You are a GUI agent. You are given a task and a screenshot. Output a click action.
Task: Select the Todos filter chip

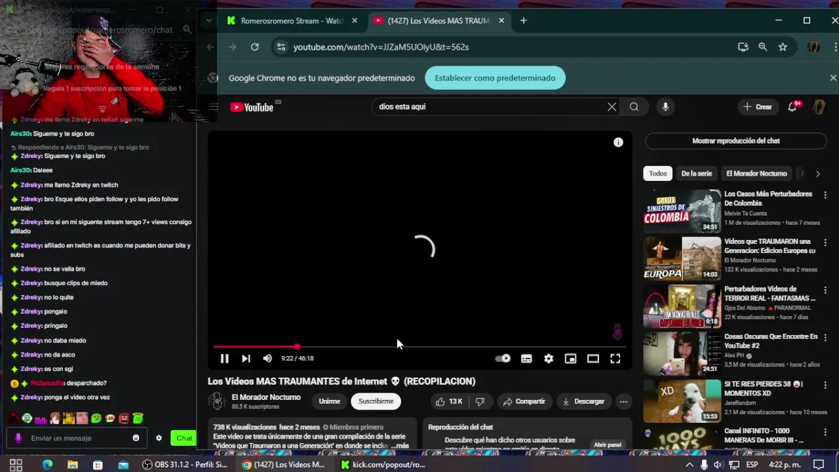click(657, 174)
